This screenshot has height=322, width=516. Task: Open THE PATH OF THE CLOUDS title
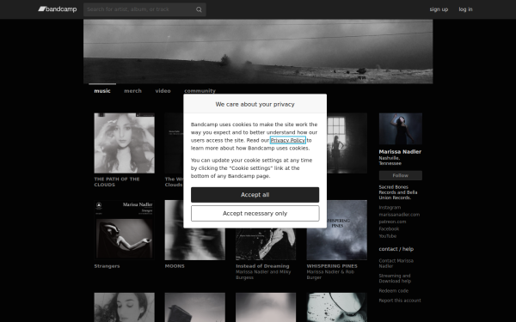click(x=117, y=182)
